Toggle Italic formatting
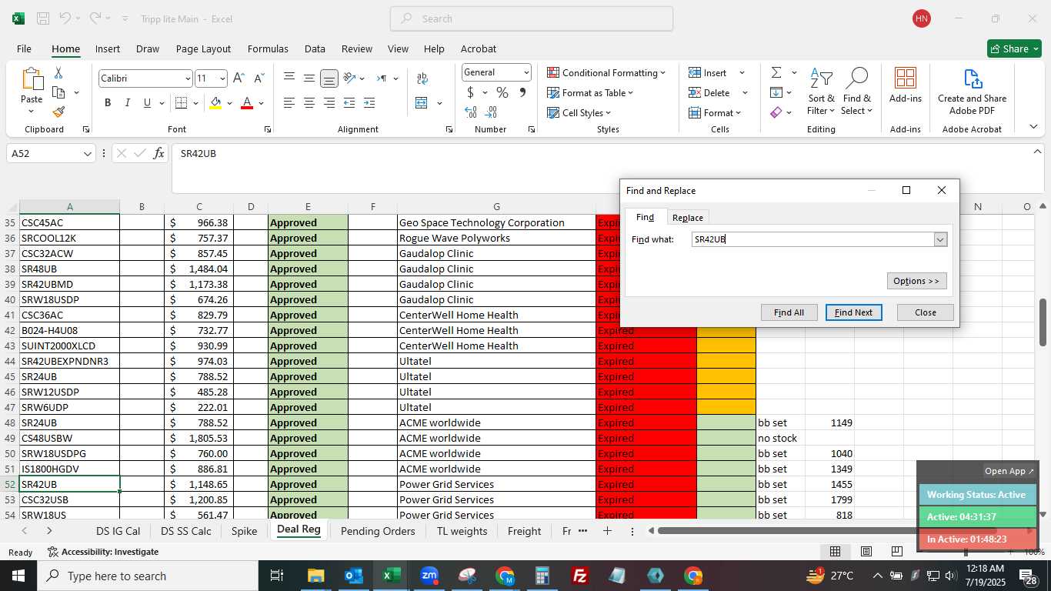Image resolution: width=1051 pixels, height=591 pixels. click(x=128, y=103)
